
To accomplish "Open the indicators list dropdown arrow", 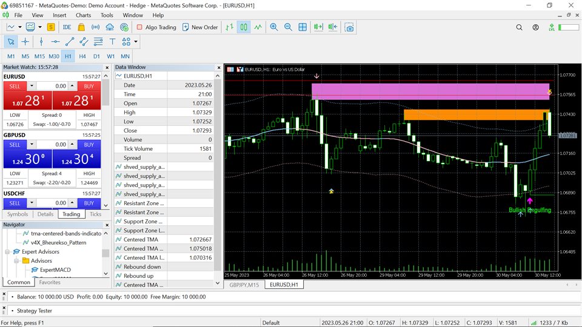I will [x=40, y=27].
